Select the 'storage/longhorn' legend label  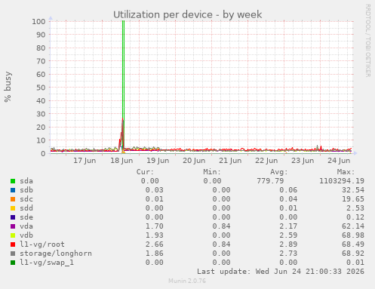56,254
